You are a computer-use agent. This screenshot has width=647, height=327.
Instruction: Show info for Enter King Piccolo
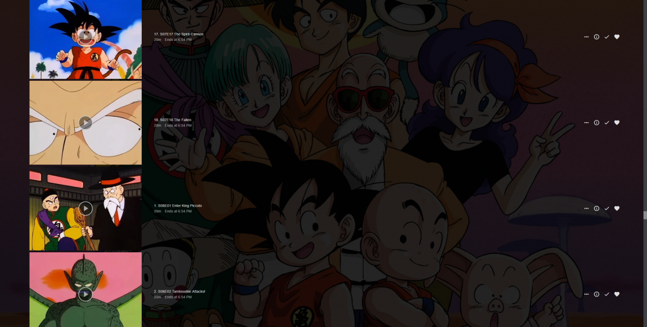596,209
